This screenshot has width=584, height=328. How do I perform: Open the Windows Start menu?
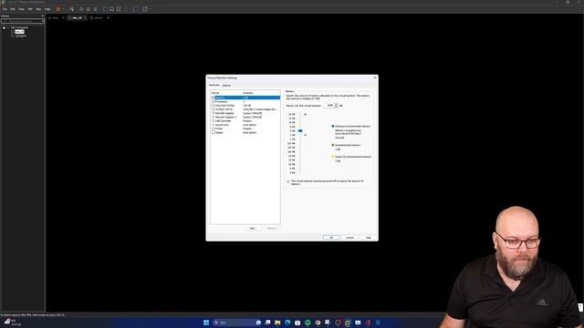(x=206, y=323)
